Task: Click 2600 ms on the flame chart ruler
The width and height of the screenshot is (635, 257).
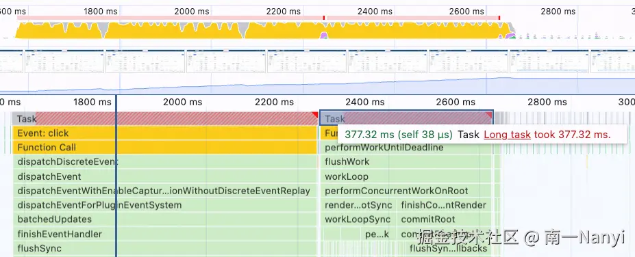Action: [x=456, y=102]
